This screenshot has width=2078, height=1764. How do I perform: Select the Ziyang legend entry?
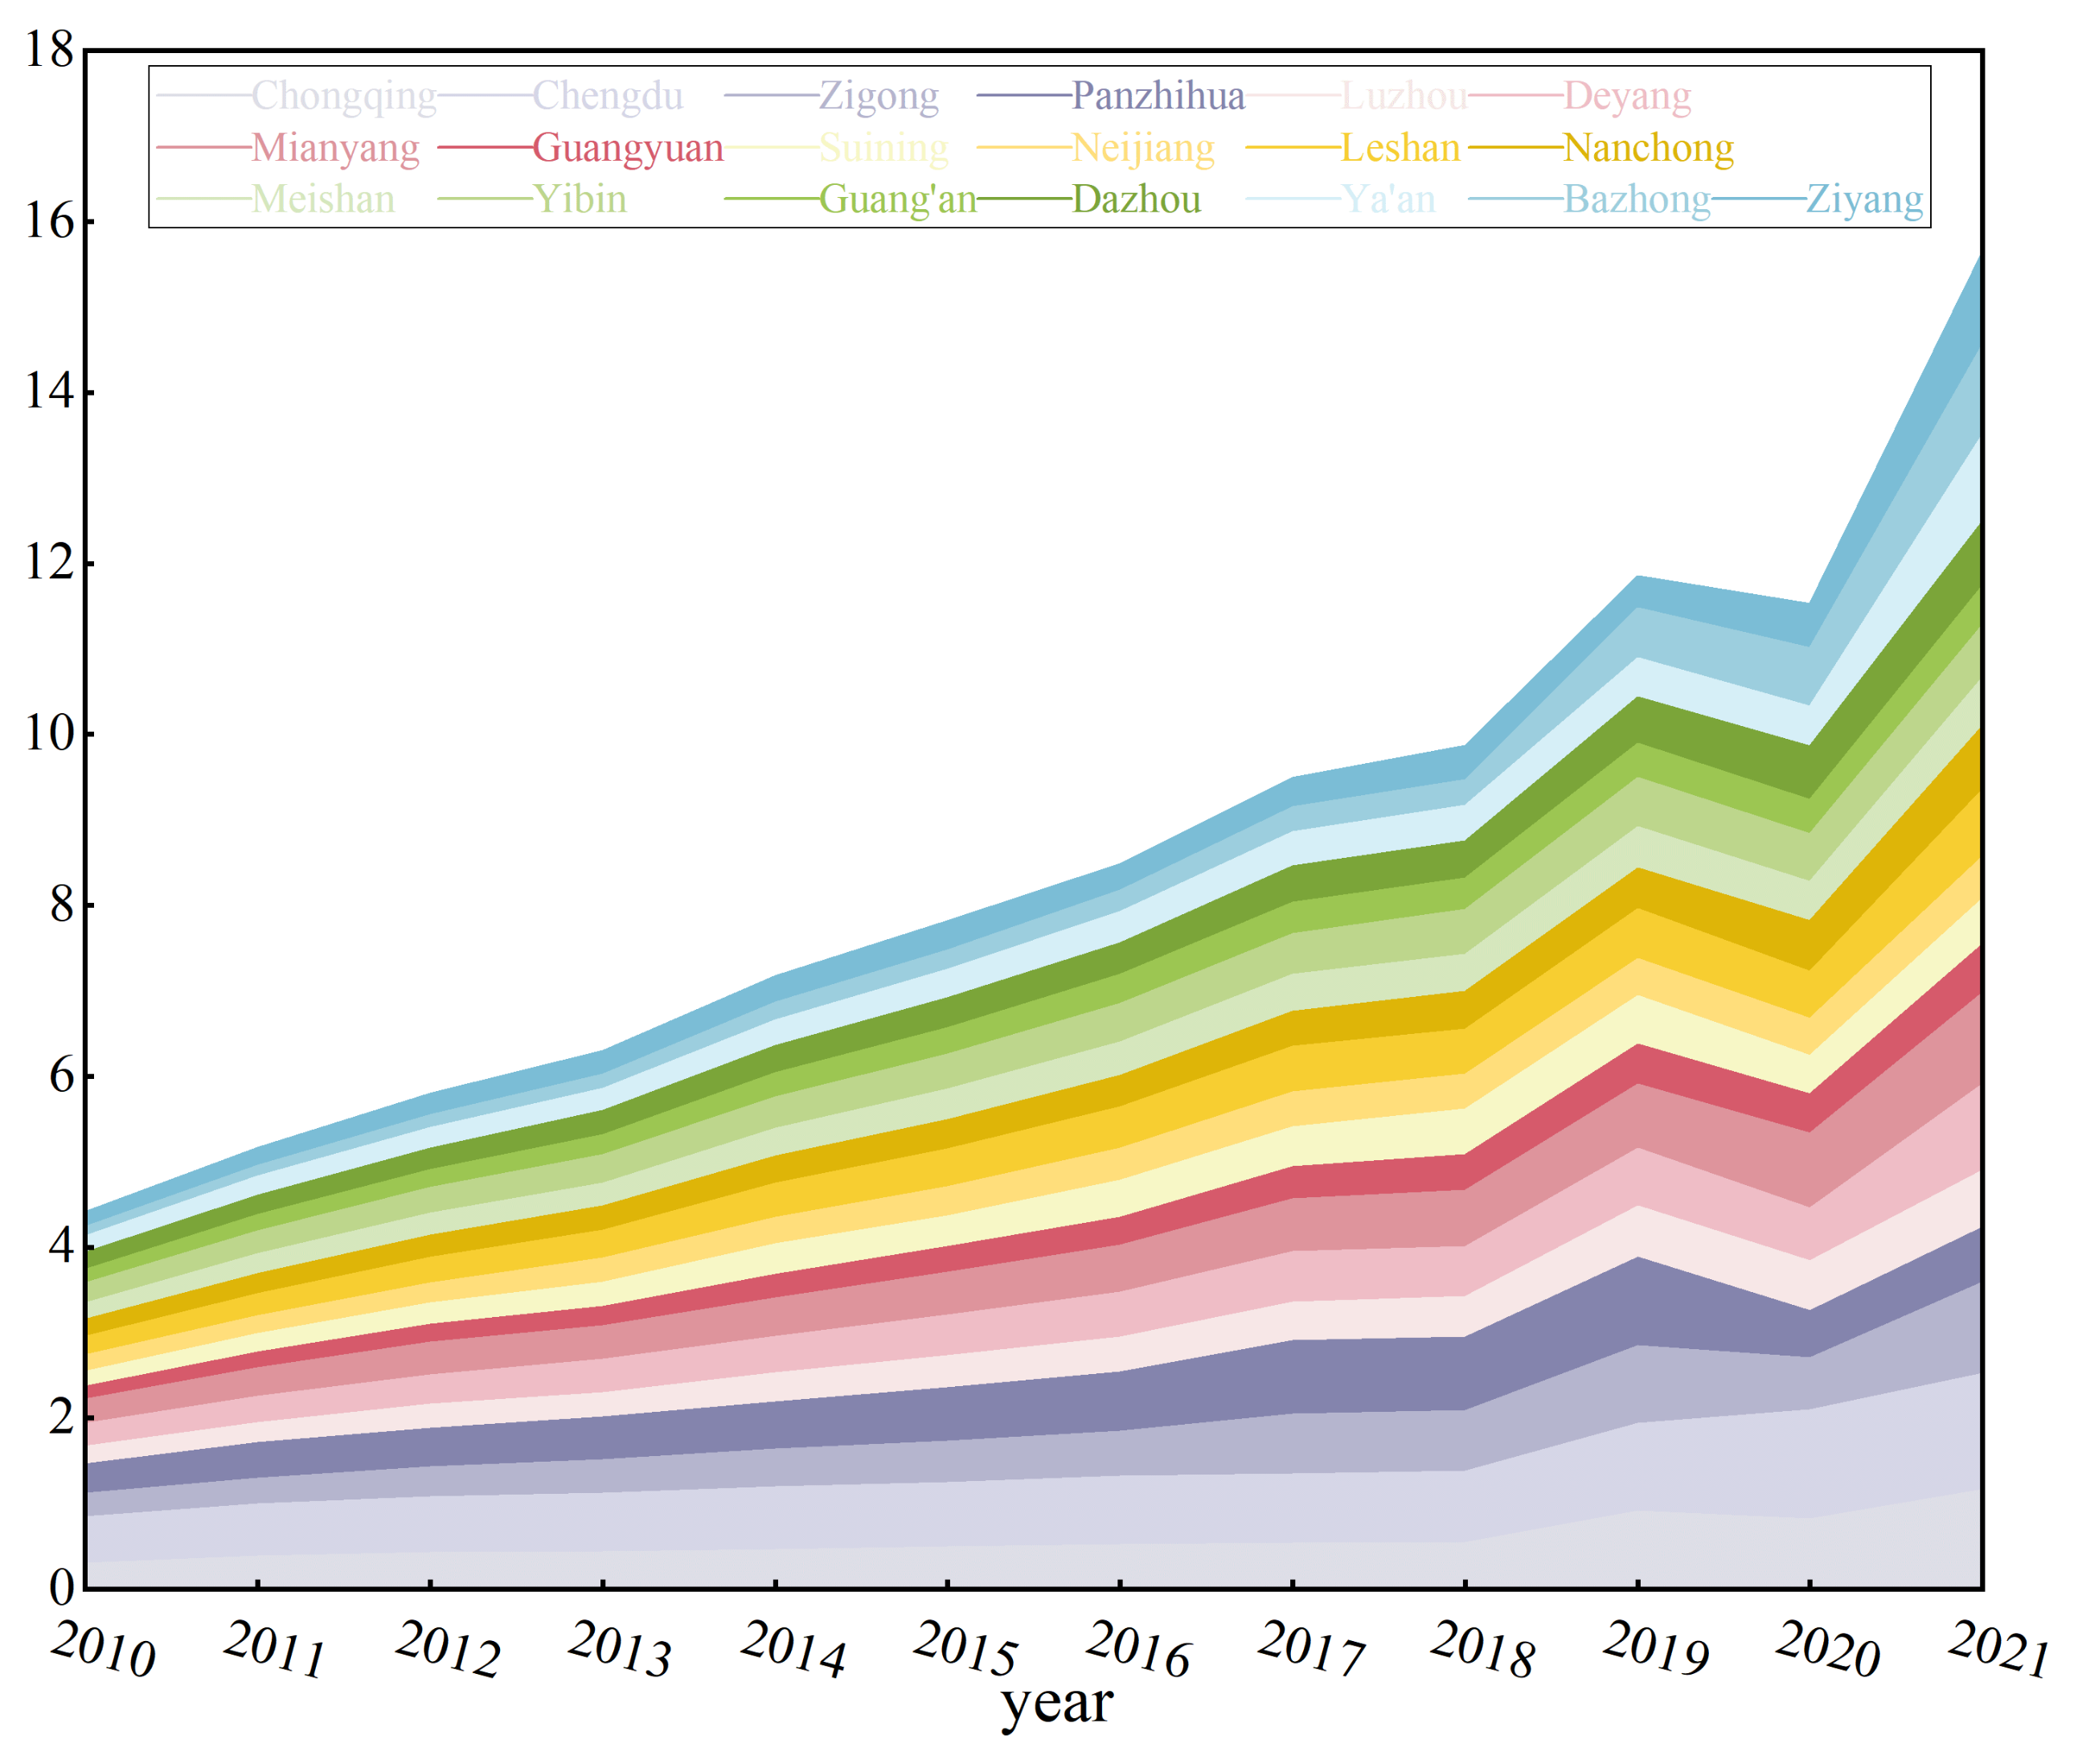(1863, 200)
